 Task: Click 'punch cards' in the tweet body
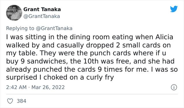click(x=110, y=53)
